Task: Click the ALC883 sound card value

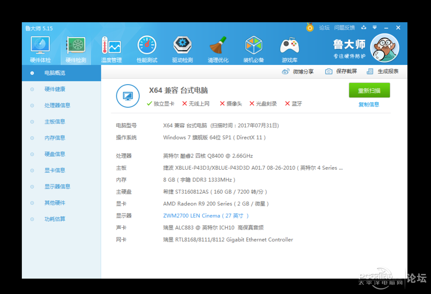Action: (213, 227)
